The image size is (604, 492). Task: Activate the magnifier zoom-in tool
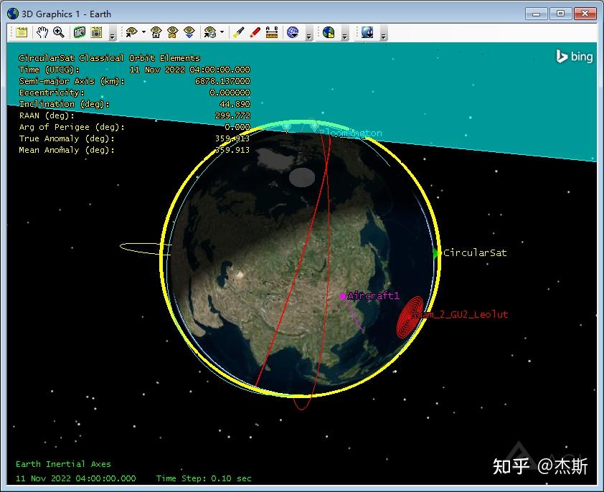(59, 32)
